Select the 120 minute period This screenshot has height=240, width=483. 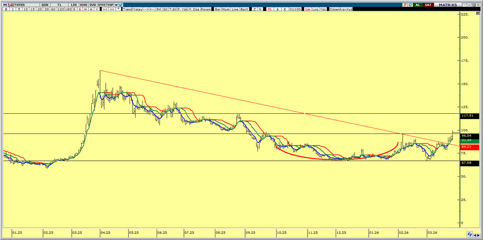pos(61,9)
